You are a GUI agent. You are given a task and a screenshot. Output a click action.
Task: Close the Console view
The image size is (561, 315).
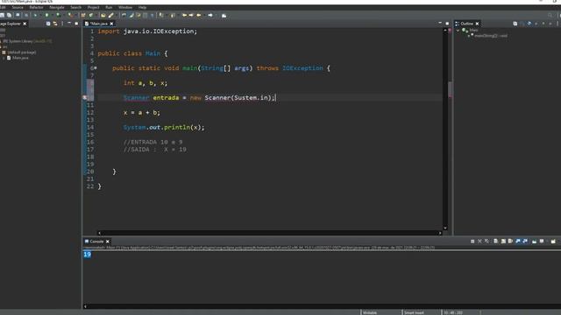pos(107,241)
